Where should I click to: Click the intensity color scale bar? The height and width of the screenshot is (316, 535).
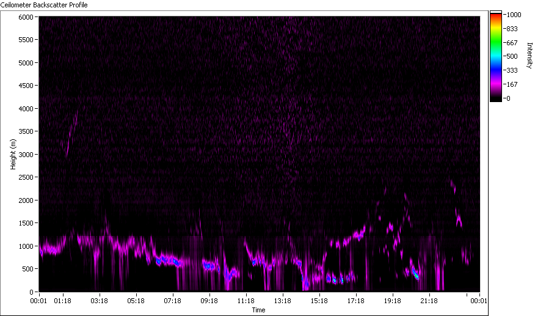[x=496, y=56]
